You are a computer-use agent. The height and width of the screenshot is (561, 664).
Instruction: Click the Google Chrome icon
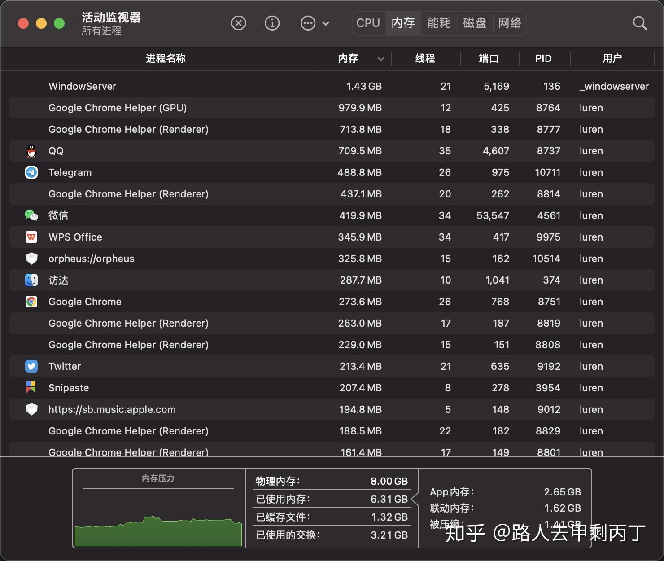pos(31,302)
